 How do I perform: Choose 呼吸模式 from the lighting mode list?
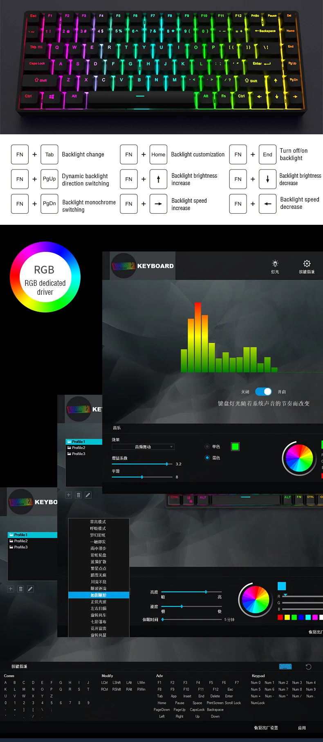click(x=98, y=528)
